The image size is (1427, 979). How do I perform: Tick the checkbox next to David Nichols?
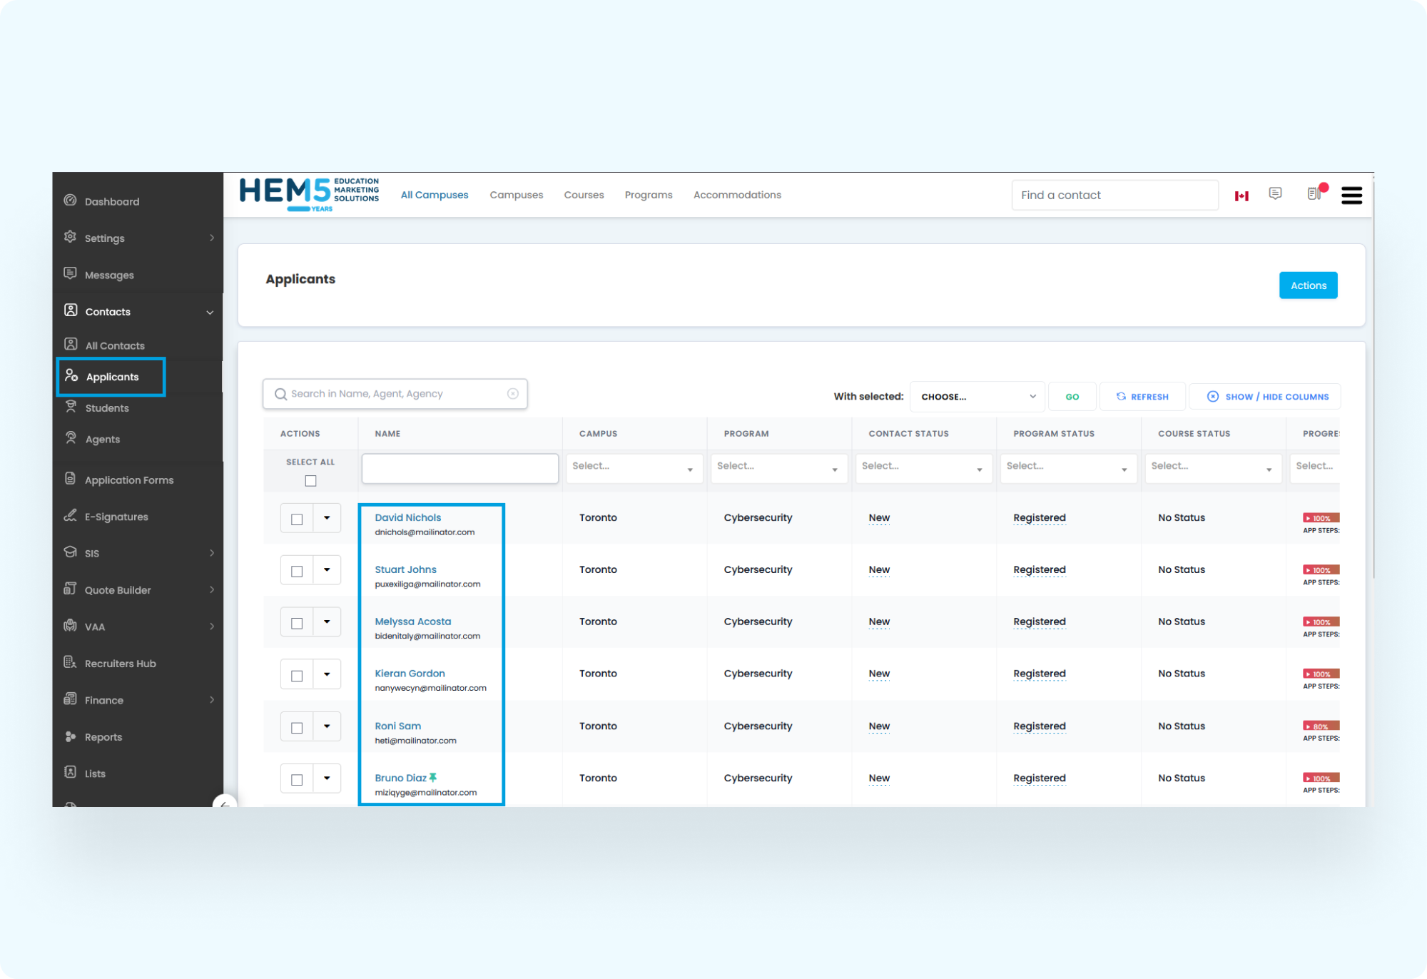tap(296, 518)
